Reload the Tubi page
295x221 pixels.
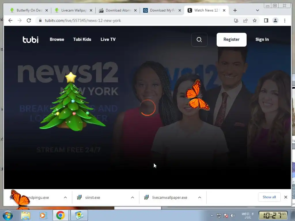[29, 20]
